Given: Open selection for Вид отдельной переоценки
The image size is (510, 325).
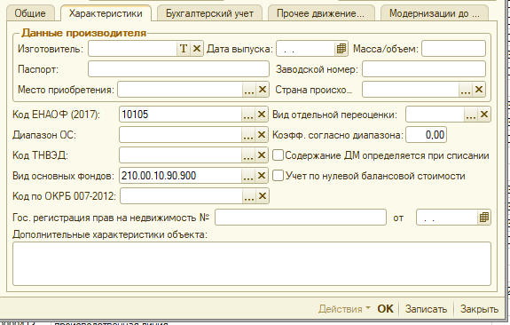Looking at the screenshot, I should coord(471,115).
